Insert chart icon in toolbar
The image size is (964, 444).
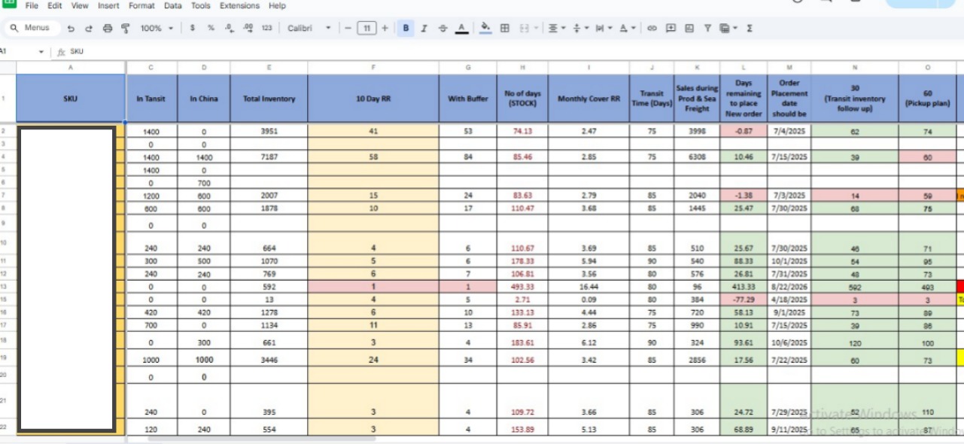689,28
